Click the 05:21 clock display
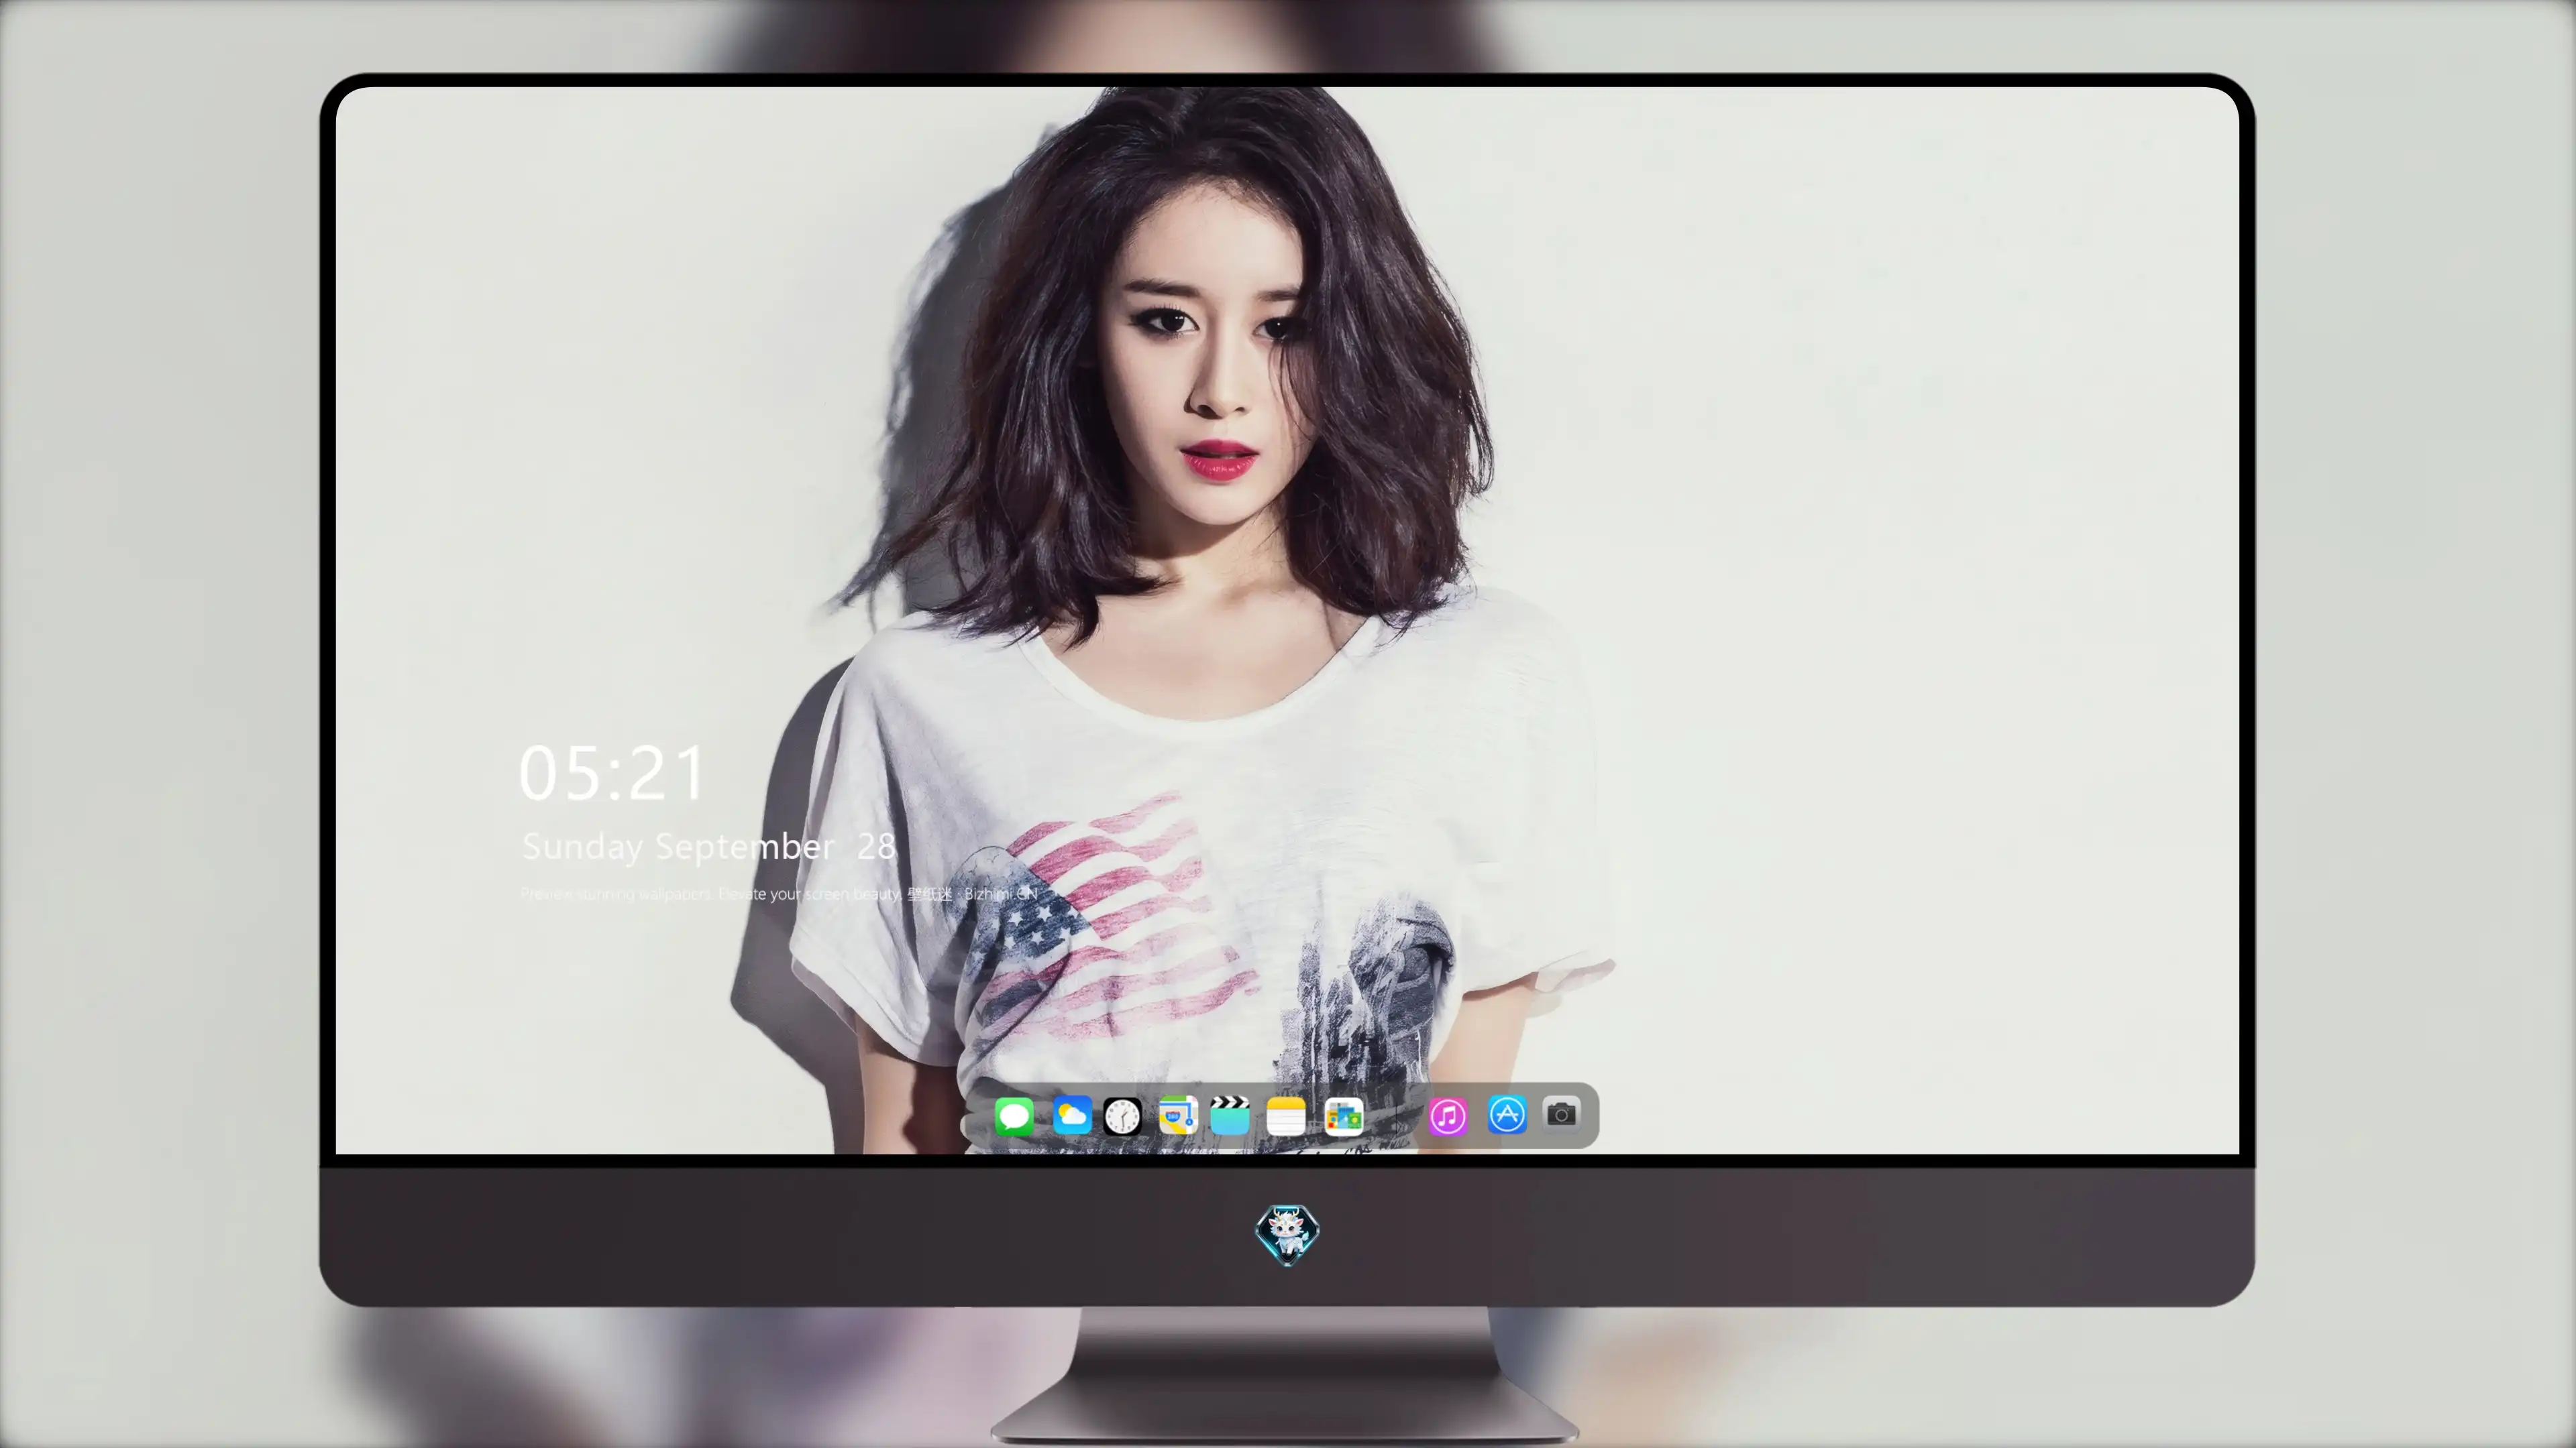Viewport: 2576px width, 1448px height. pyautogui.click(x=612, y=774)
